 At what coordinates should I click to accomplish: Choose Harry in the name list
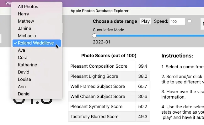pos(37,14)
